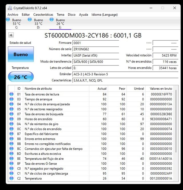
Task: Click status orb of ciclos de arranque/parada row
Action: [x=11, y=104]
